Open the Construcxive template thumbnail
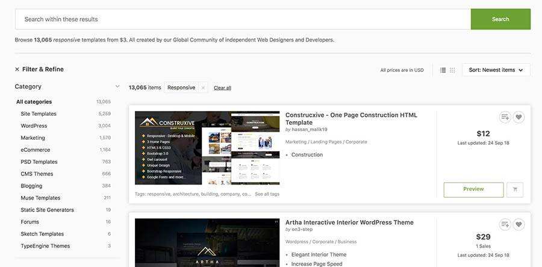Viewport: 542px width, 267px height. [207, 148]
